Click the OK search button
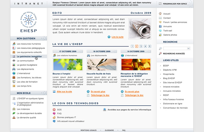Image resolution: width=204 pixels, height=132 pixels. pyautogui.click(x=188, y=48)
